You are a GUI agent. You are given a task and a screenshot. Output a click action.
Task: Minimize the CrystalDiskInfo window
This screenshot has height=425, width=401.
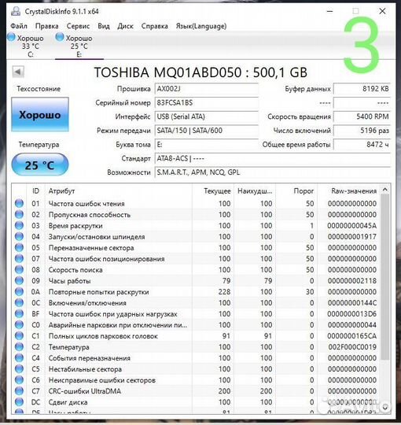coord(329,11)
